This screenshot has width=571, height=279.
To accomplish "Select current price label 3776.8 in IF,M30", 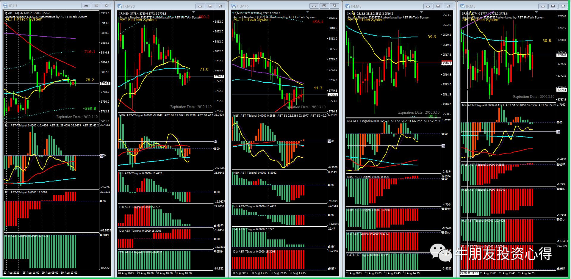I will click(x=219, y=76).
